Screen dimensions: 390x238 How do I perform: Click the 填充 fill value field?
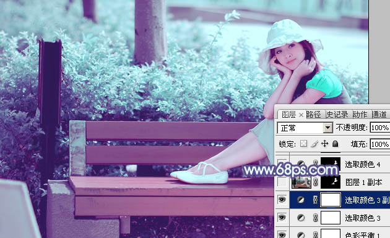coord(380,144)
